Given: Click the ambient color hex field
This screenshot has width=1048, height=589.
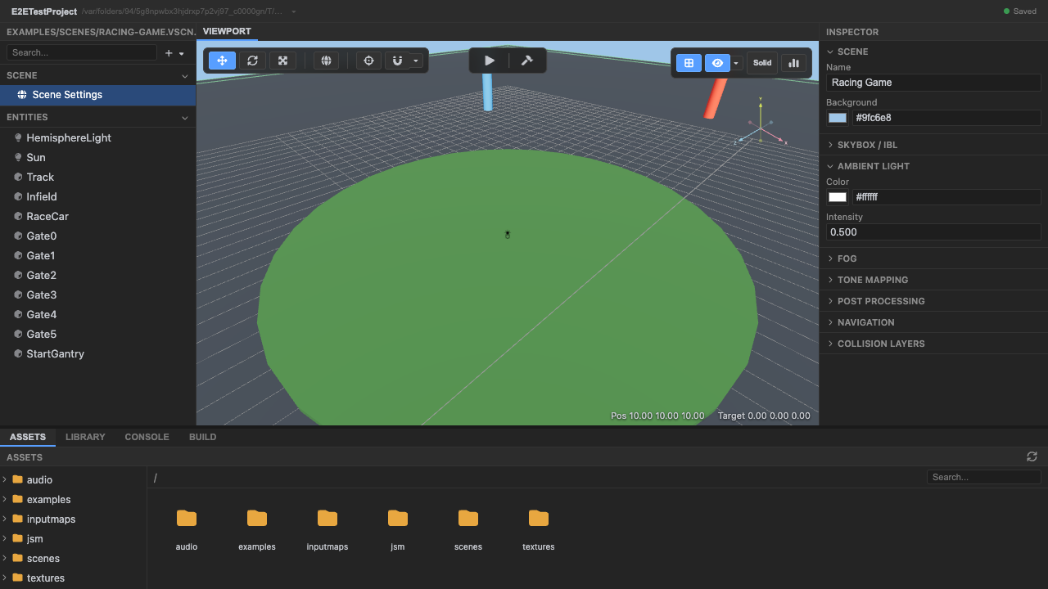Looking at the screenshot, I should (x=946, y=197).
